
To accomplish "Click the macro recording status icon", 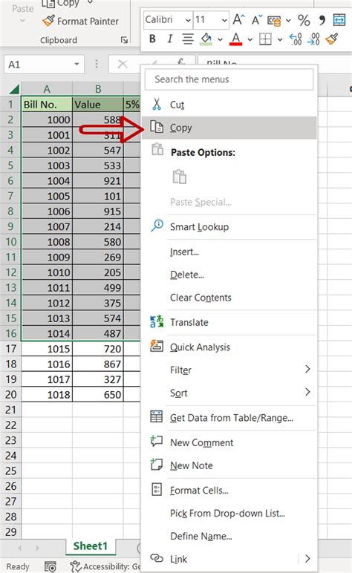I will click(50, 566).
